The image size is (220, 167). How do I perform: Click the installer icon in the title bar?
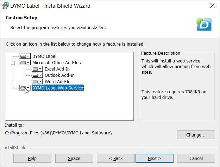coord(5,6)
